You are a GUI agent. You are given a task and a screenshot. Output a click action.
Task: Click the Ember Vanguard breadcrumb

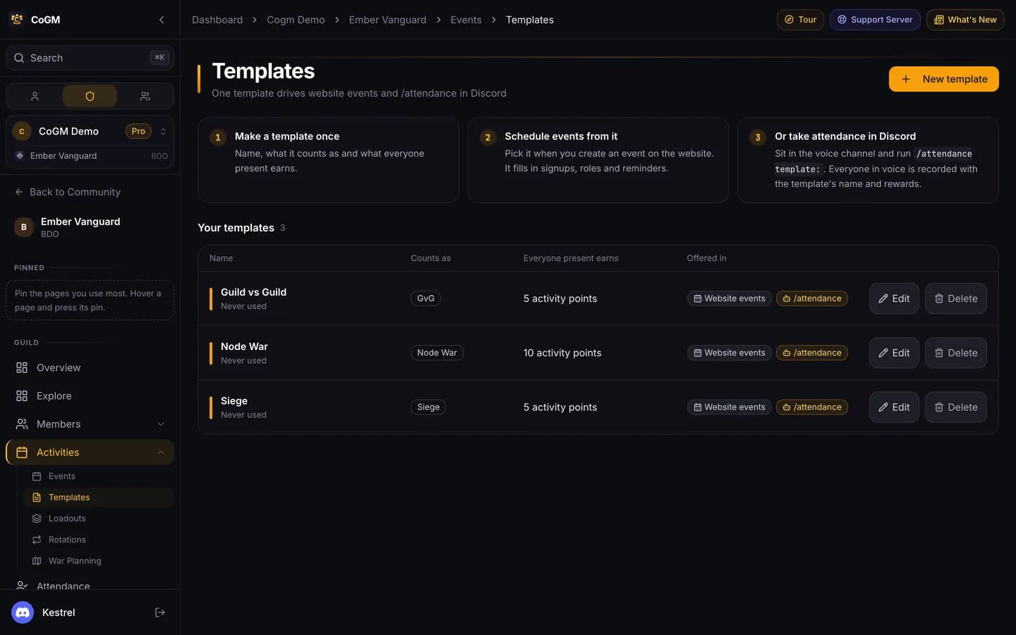click(x=387, y=20)
